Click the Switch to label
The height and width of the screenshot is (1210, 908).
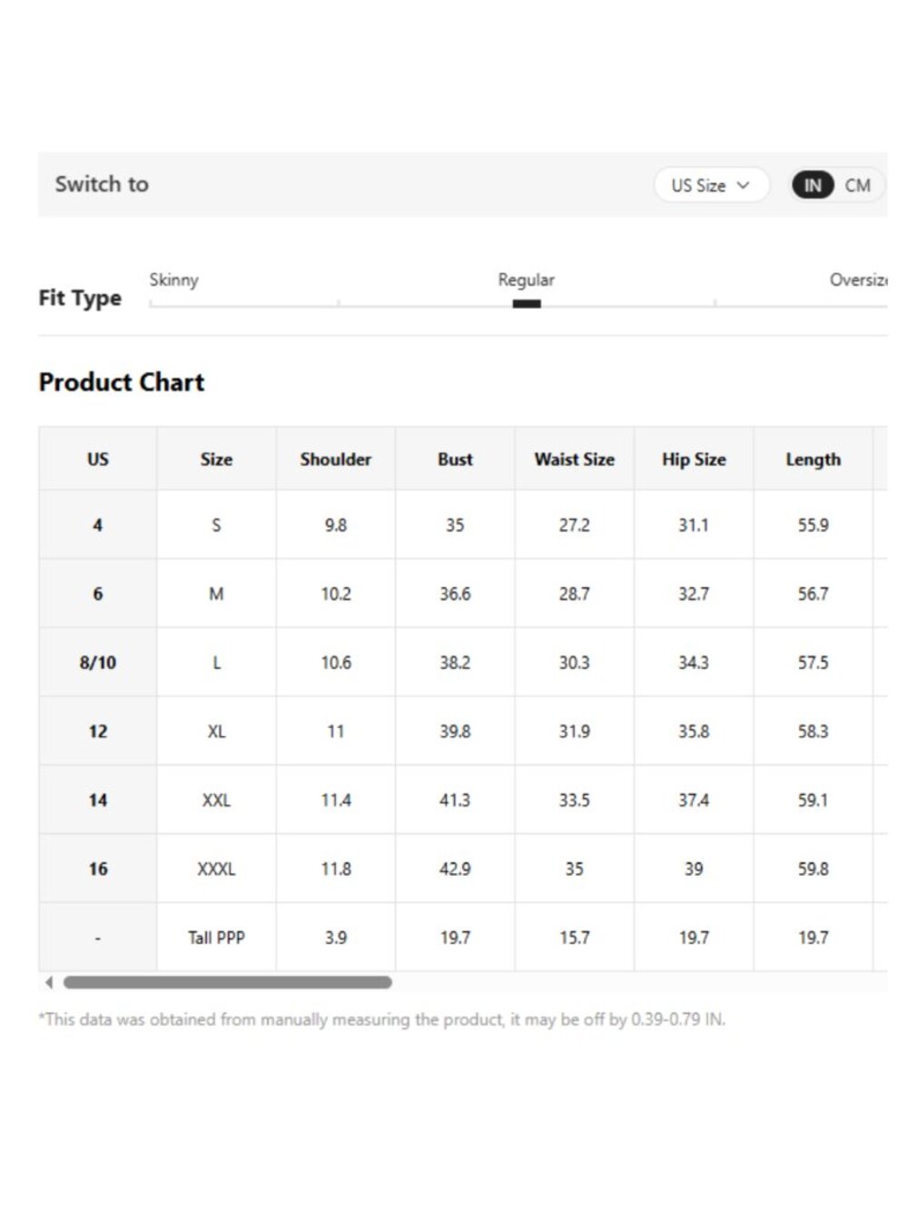click(x=102, y=184)
